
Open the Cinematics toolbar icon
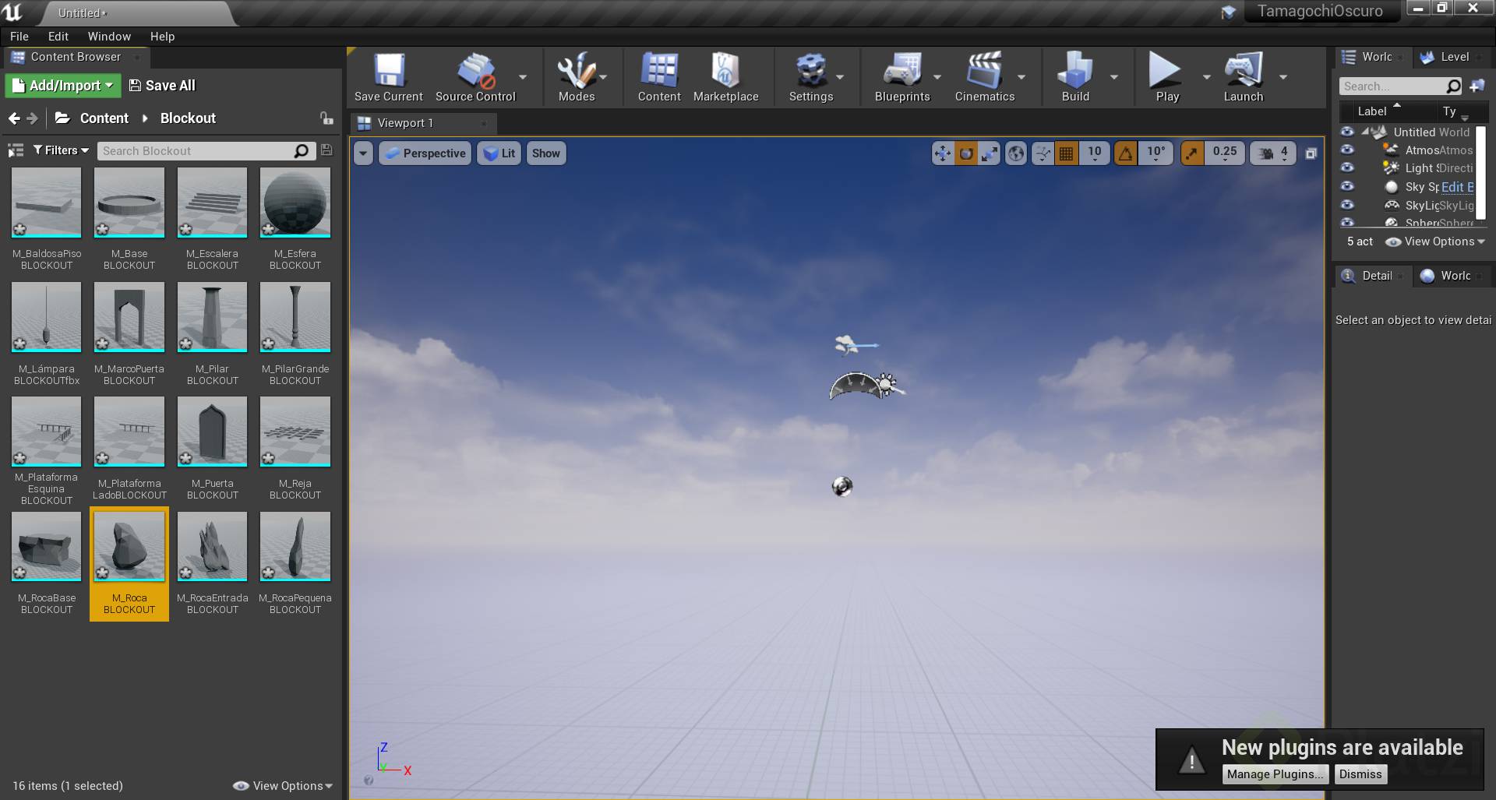pos(985,76)
